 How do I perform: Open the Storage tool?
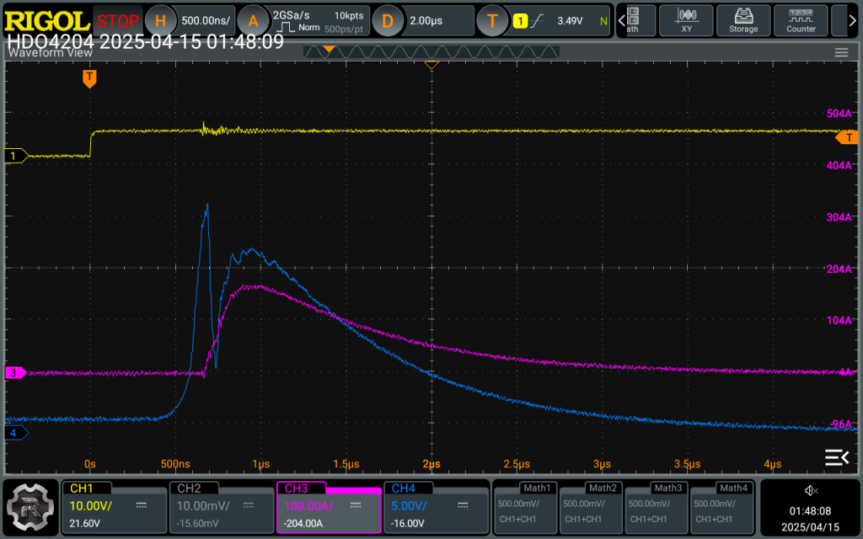coord(743,21)
